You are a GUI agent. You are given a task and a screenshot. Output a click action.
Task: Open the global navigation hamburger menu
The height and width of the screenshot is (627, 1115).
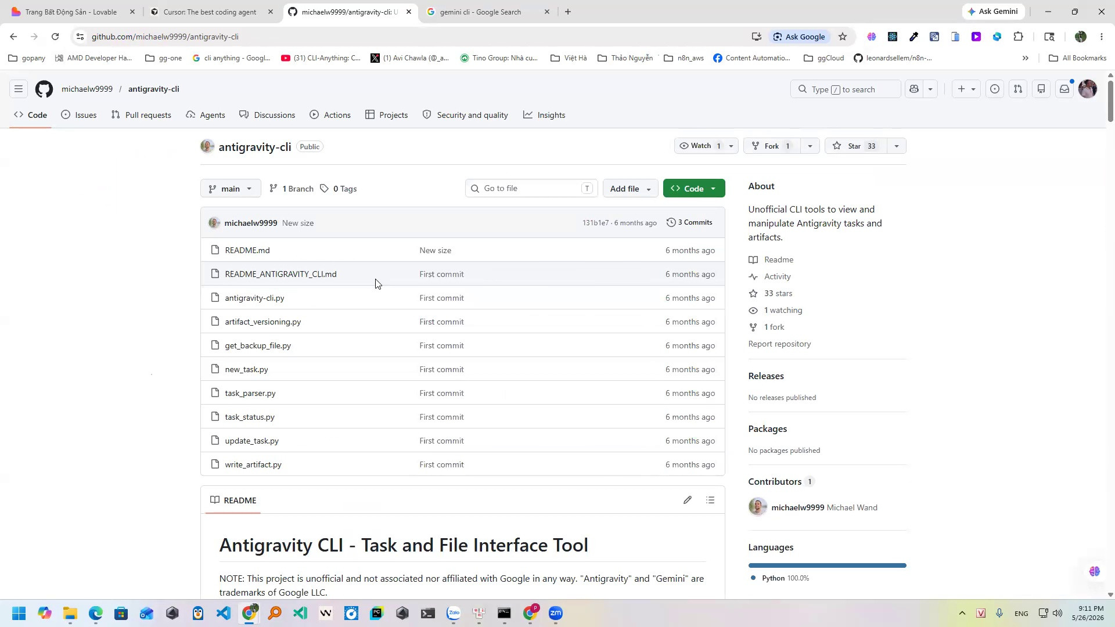19,89
